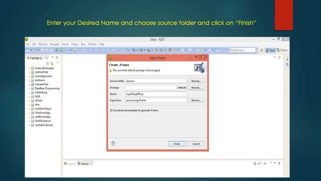Maximize the bottom Debug panel

coord(279,163)
